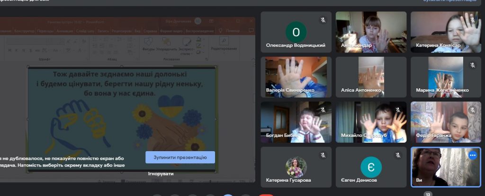Viewport: 485px width, 196px height.
Task: Click muted mic icon on Євген Денисов tile
Action: (398, 155)
